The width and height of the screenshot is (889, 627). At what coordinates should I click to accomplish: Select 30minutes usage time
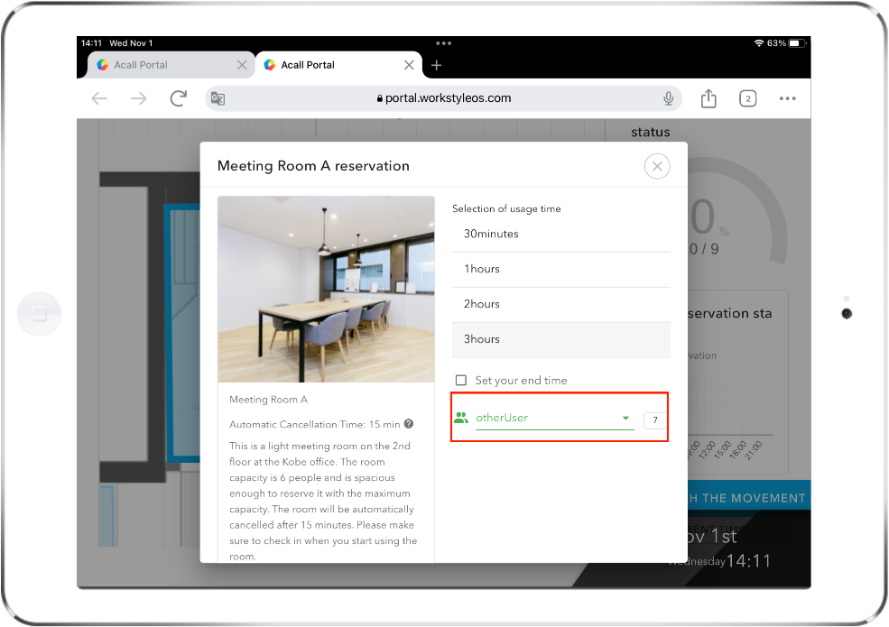[560, 235]
